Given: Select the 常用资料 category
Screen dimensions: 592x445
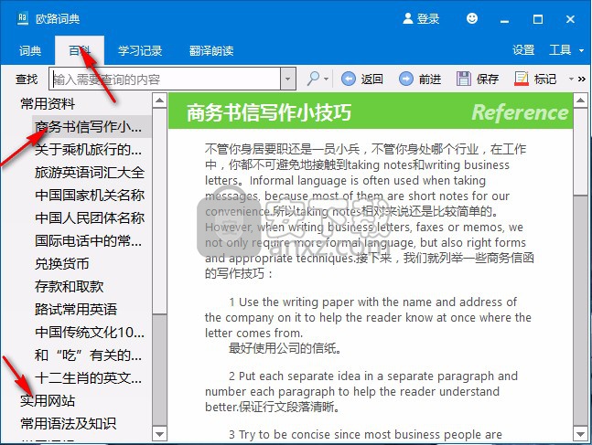Looking at the screenshot, I should click(48, 103).
